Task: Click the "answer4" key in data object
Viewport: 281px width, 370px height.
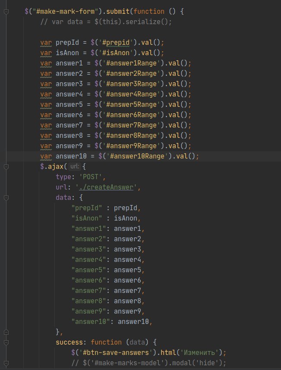Action: coord(88,260)
